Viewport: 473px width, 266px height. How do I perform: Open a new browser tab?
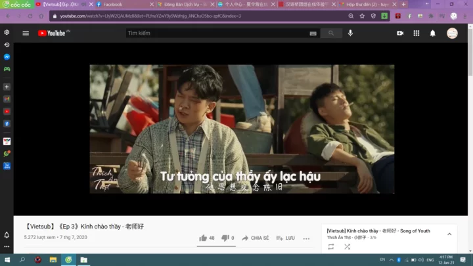(x=403, y=4)
